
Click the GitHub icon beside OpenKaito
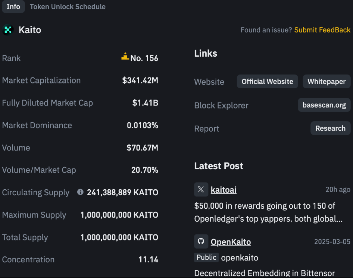pos(201,241)
